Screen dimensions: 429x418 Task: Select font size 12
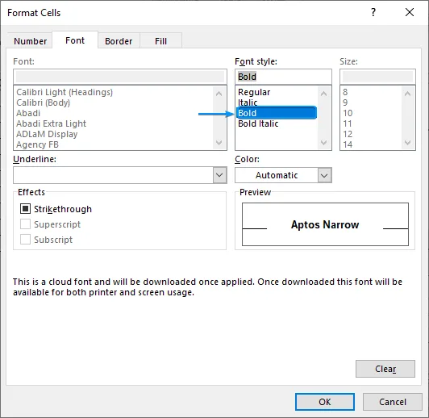pyautogui.click(x=348, y=134)
